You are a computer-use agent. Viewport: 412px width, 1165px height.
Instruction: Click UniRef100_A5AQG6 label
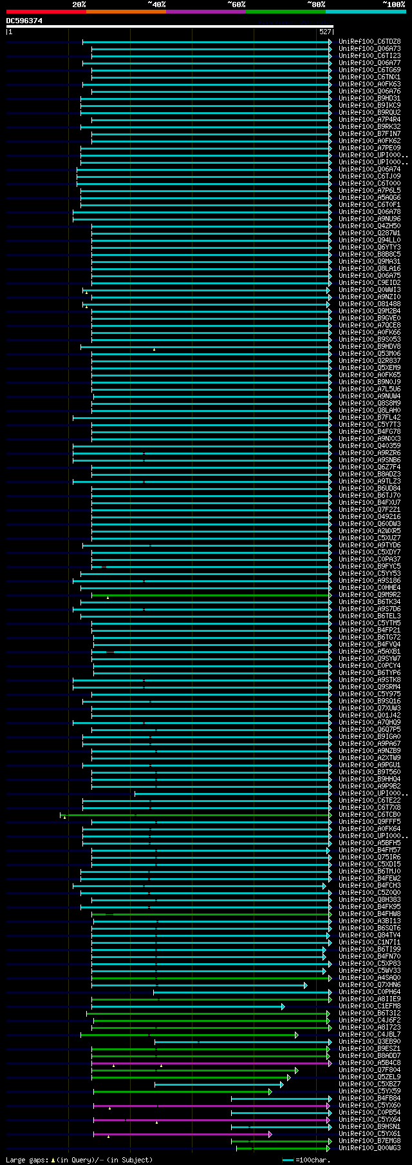370,197
